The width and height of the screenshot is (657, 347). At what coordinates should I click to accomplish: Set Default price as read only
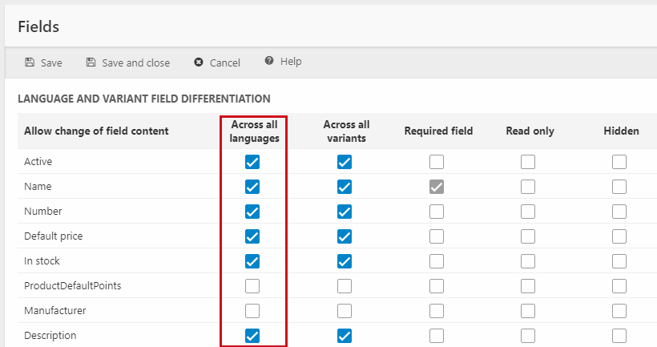click(x=528, y=236)
